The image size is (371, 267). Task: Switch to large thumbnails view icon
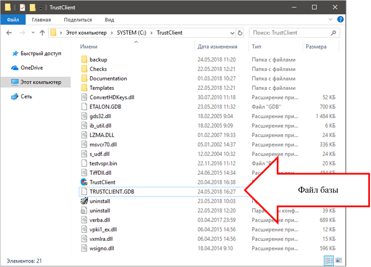click(x=339, y=260)
